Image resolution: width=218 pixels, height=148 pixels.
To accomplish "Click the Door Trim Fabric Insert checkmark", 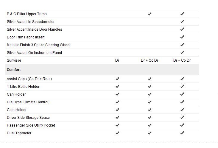I will click(182, 37).
